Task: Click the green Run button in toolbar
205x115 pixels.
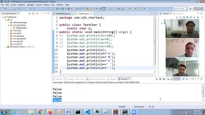Action: (x=63, y=9)
